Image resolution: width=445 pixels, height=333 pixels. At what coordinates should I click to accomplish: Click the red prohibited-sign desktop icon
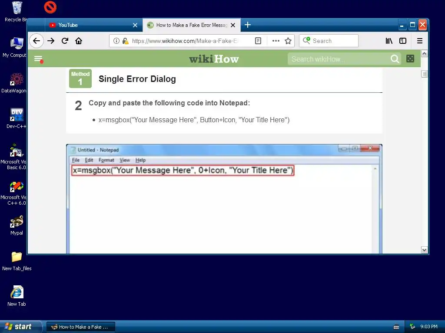(x=50, y=7)
